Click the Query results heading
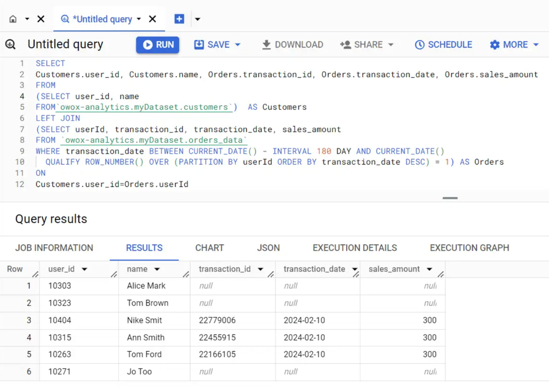 click(x=51, y=219)
